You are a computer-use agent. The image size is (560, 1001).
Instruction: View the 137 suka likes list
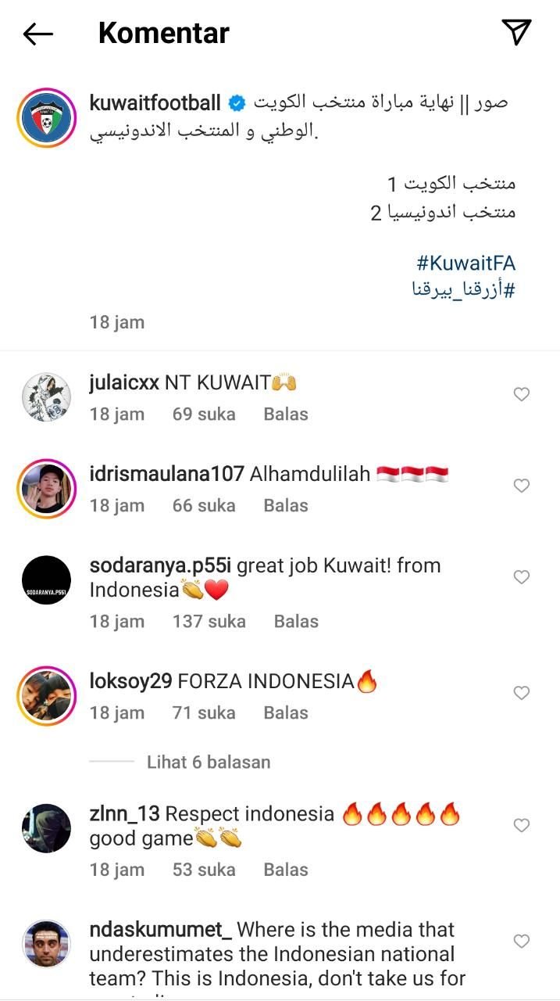(209, 621)
